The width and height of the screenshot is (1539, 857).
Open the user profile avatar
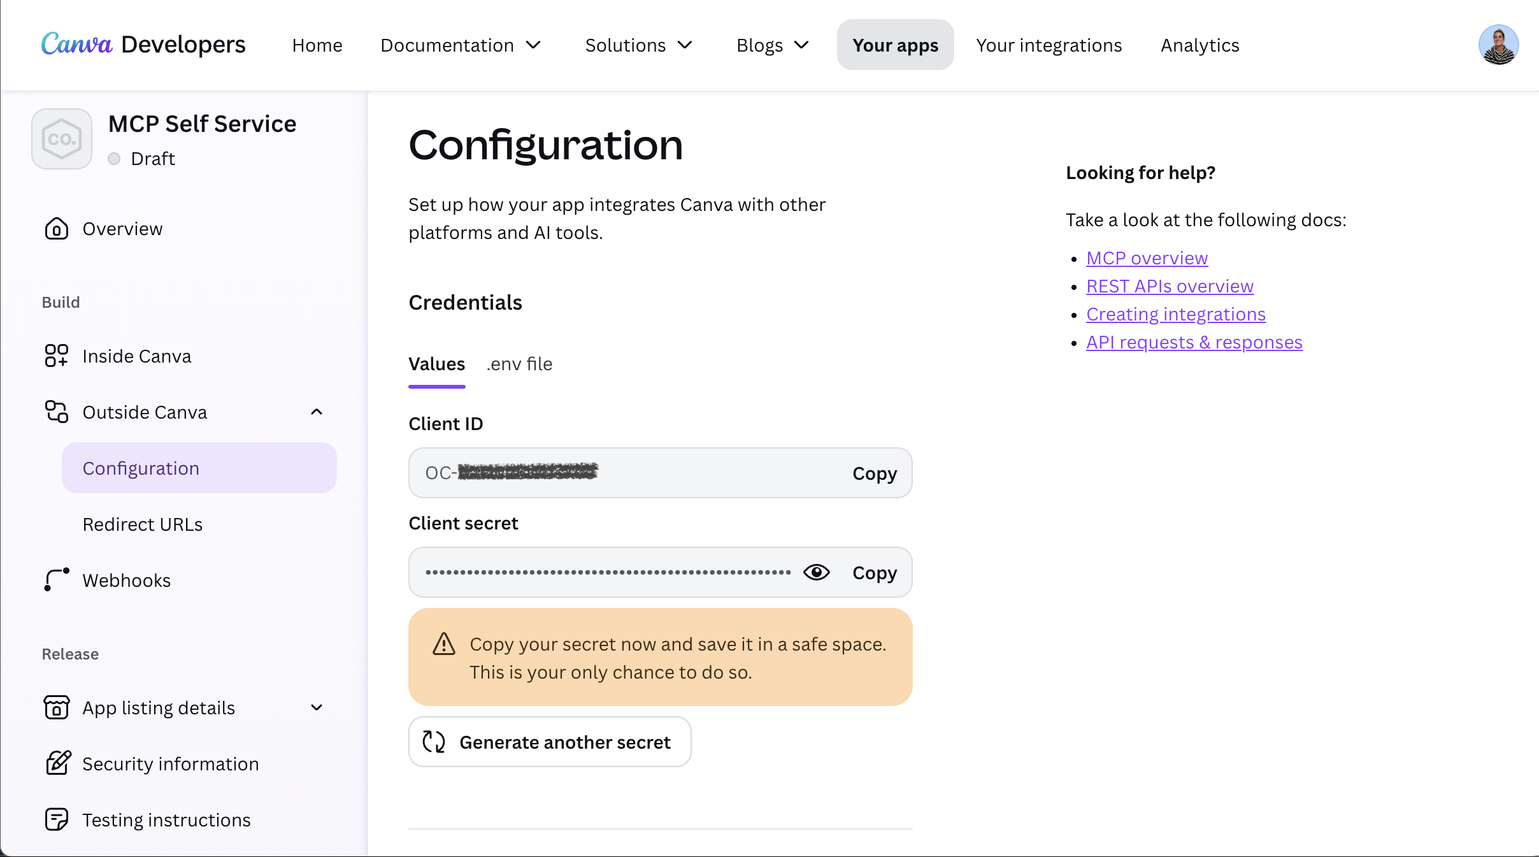pos(1498,45)
